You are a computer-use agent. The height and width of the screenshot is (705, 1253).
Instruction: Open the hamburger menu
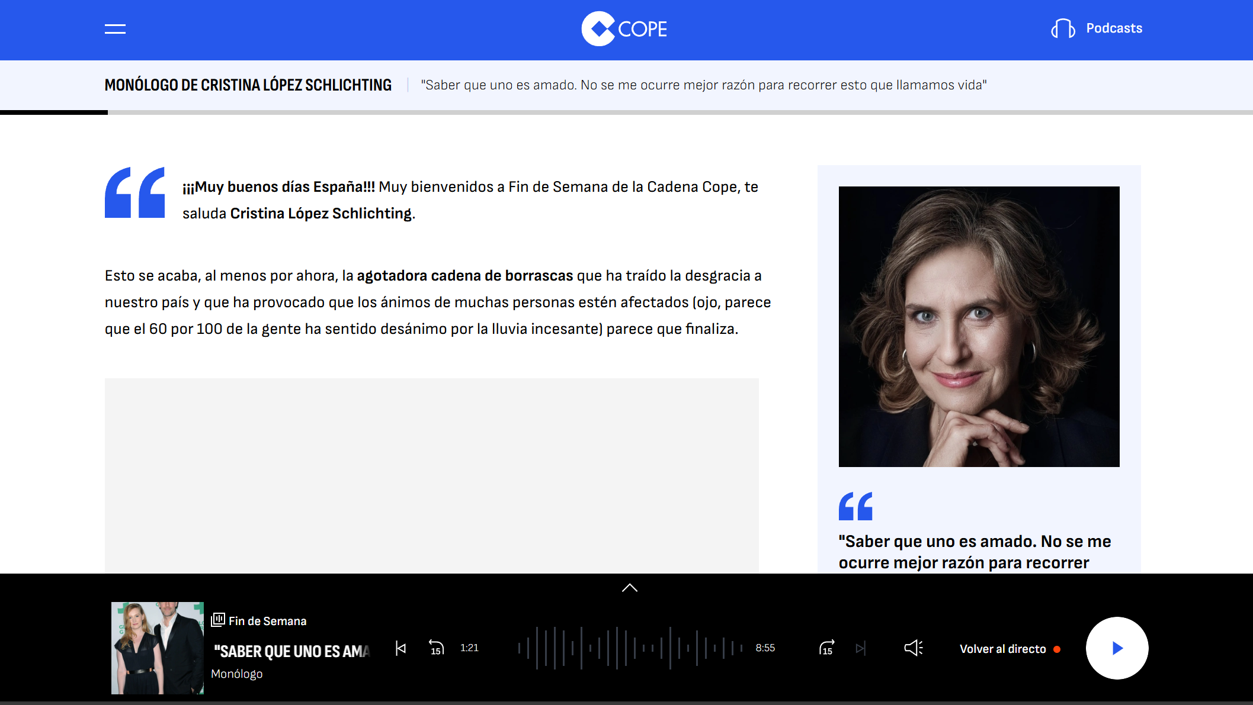coord(115,29)
